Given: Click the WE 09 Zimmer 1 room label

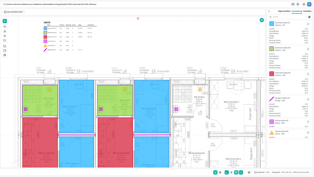Looking at the screenshot, I should point(231,102).
